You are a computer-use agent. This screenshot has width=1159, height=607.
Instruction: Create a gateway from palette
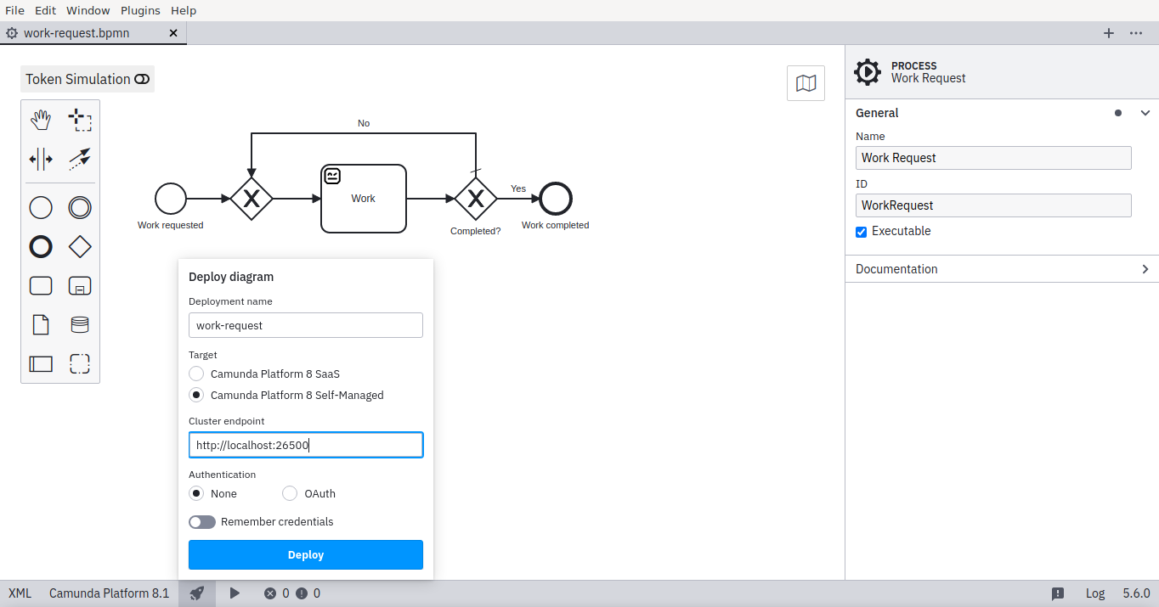coord(80,246)
